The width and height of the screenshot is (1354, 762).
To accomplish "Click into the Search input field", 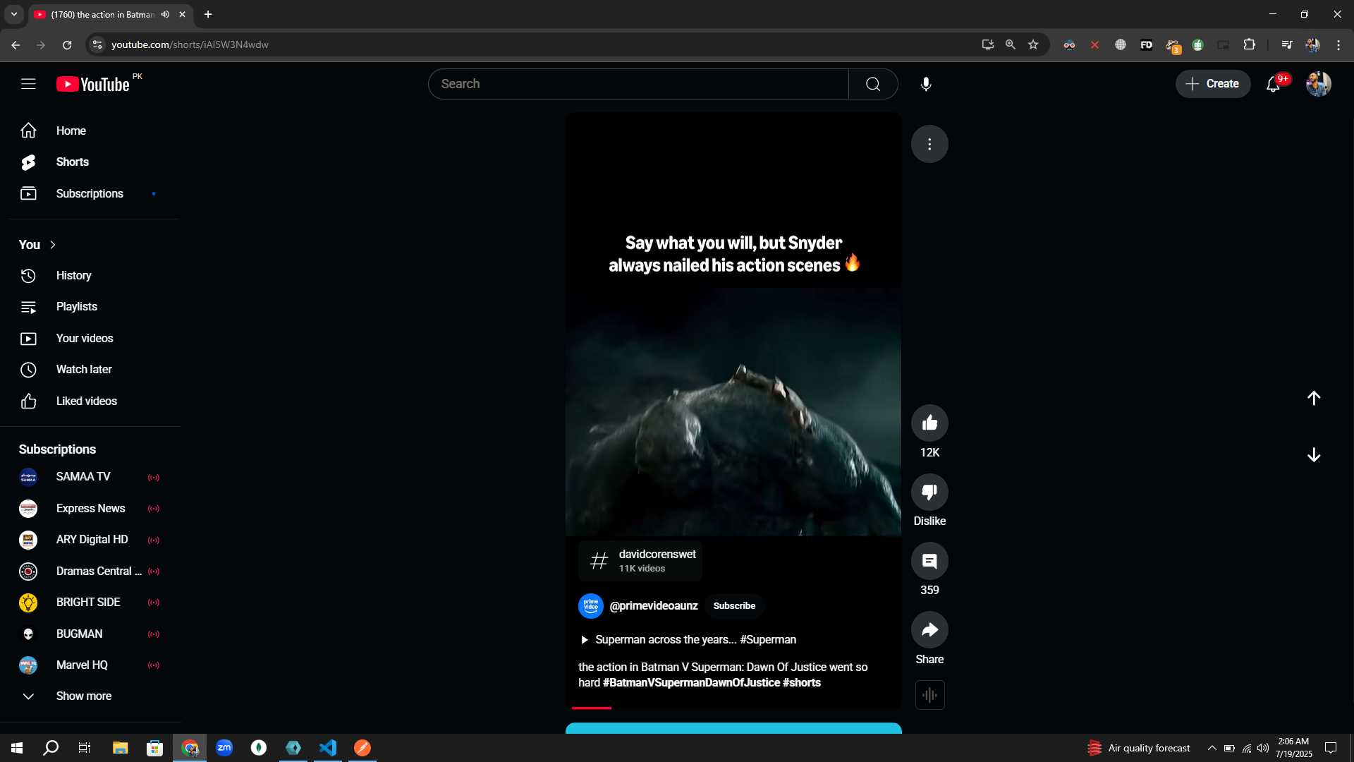I will [x=638, y=84].
